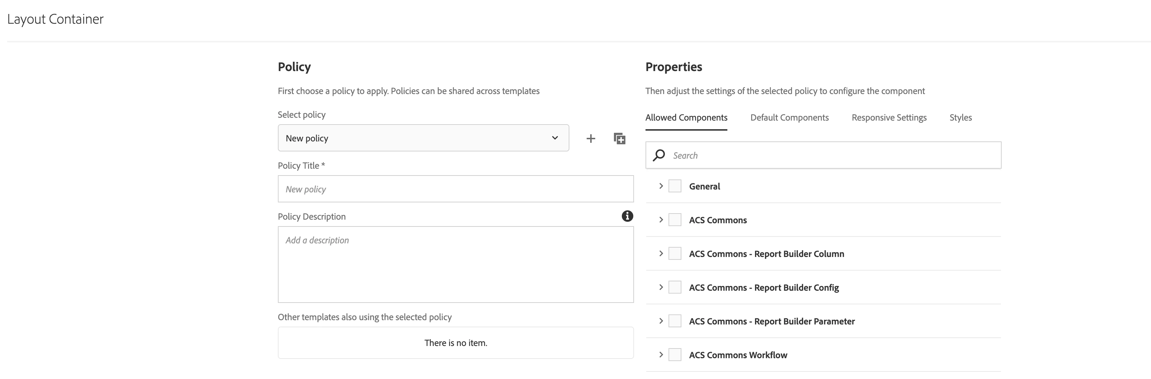Click the component Search field
Viewport: 1151px width, 379px height.
coord(831,155)
